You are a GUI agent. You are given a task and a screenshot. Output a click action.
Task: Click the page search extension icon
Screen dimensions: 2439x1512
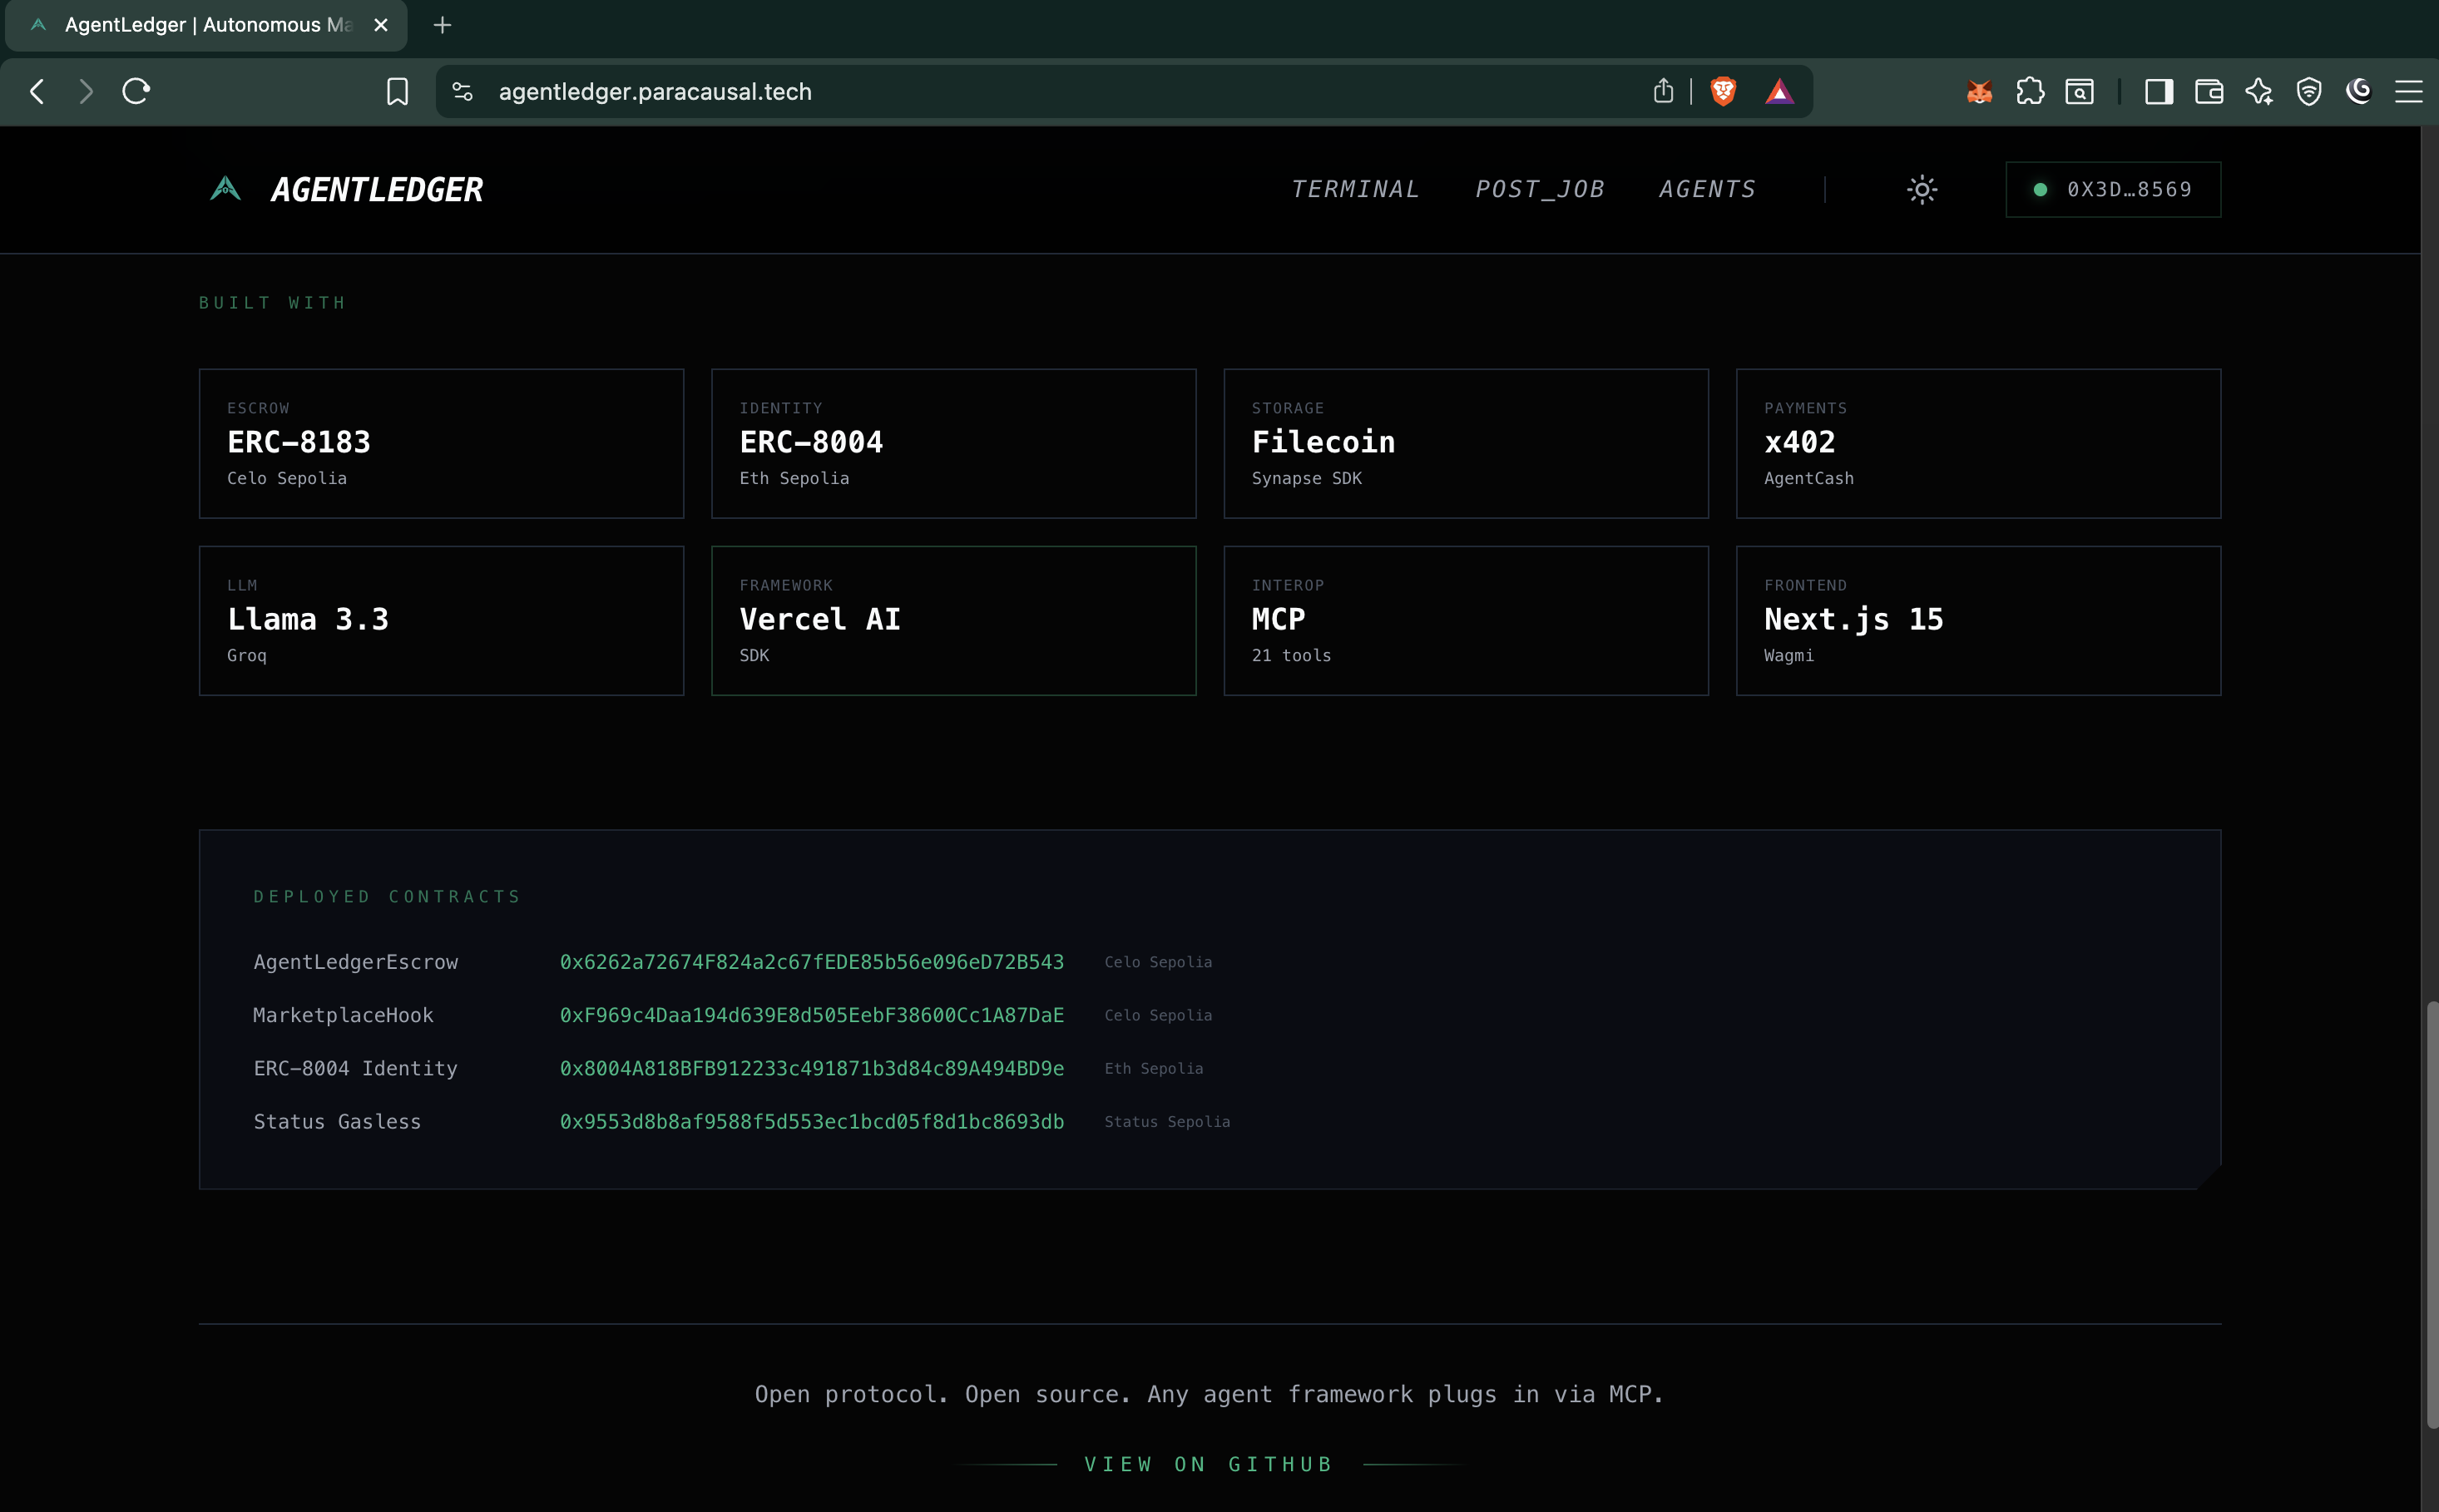tap(2080, 92)
